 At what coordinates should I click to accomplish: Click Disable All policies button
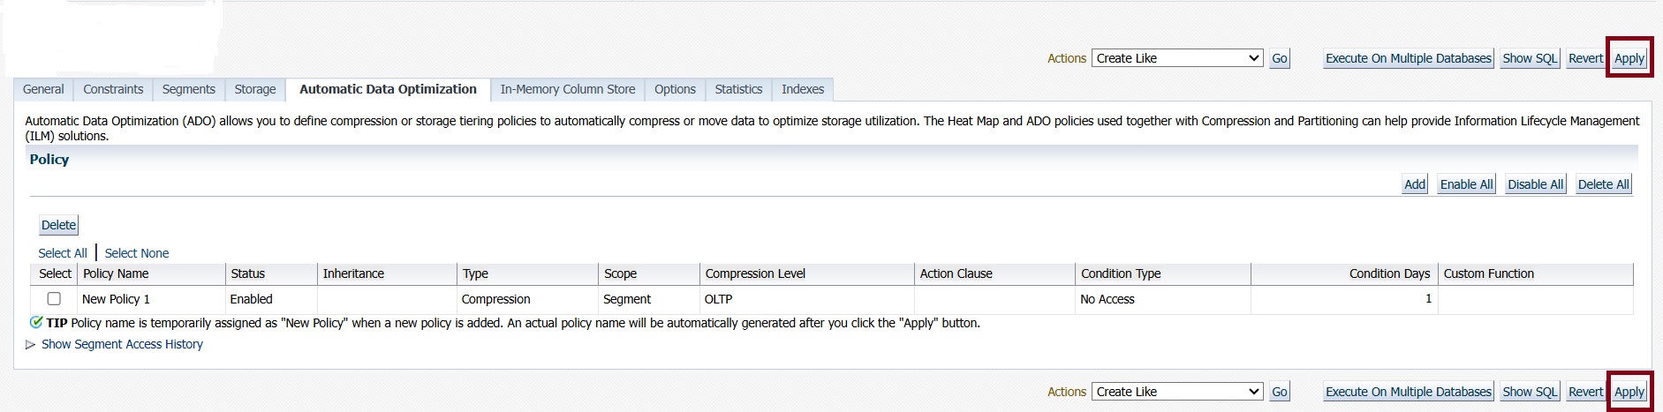[1535, 184]
